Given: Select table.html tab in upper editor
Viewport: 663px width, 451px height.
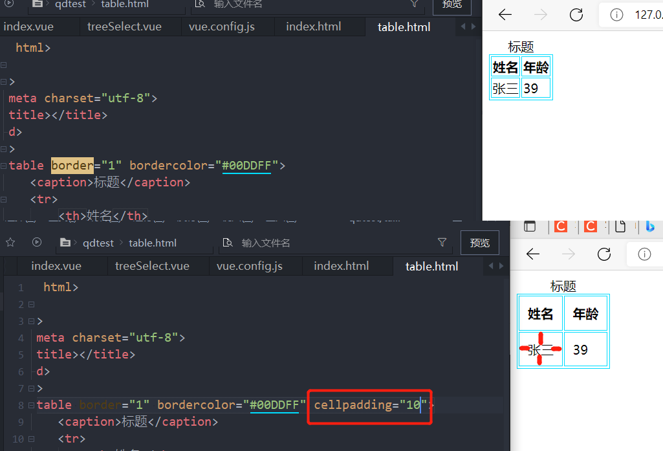Looking at the screenshot, I should coord(404,27).
